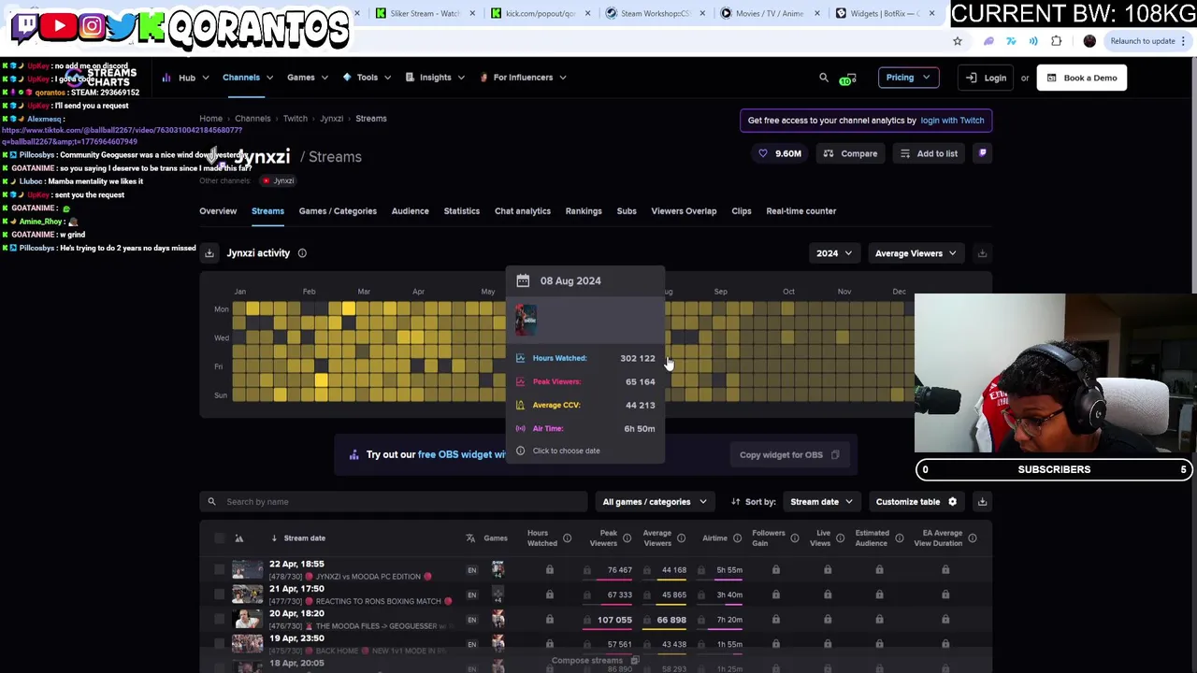Switch to the Chat analytics tab
The width and height of the screenshot is (1197, 673).
pyautogui.click(x=523, y=211)
